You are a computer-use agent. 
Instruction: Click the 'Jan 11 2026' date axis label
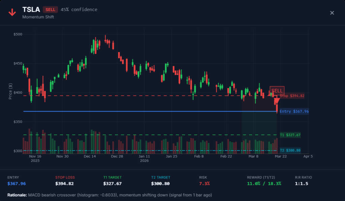144,158
